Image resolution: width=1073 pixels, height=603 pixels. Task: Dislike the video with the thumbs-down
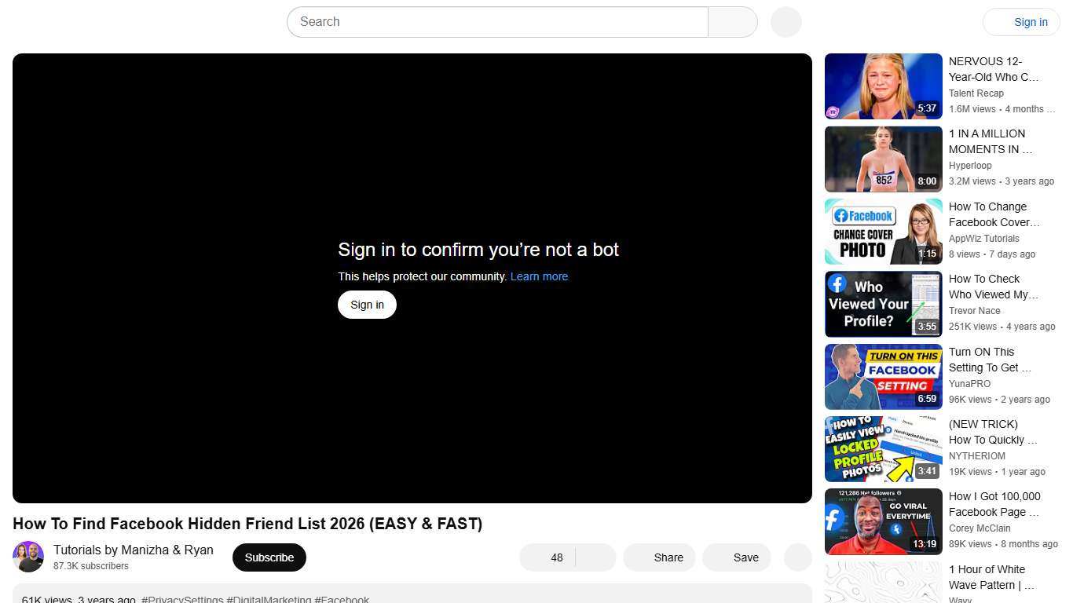tap(595, 557)
